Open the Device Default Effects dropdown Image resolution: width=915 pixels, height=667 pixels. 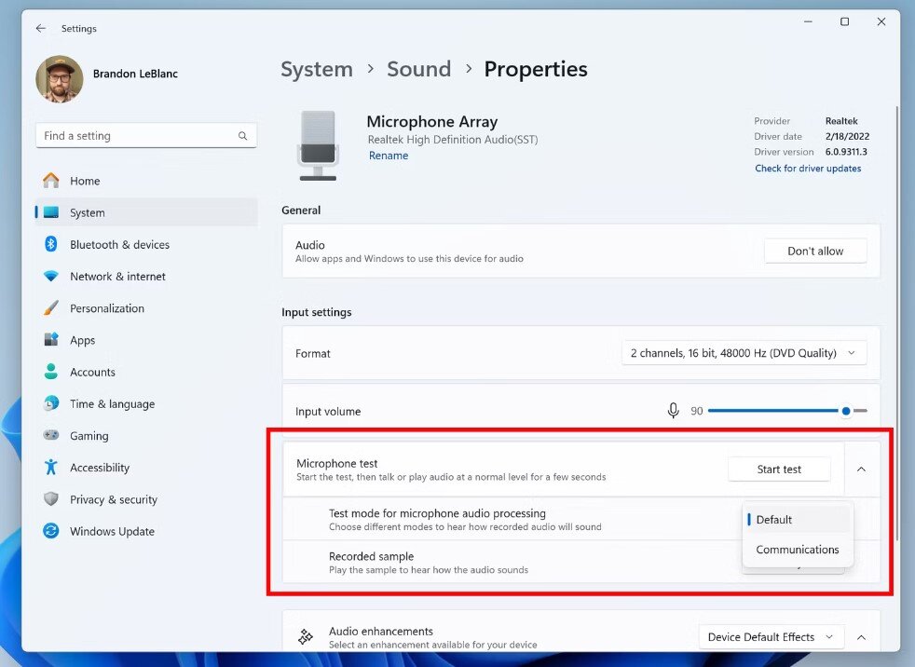772,637
